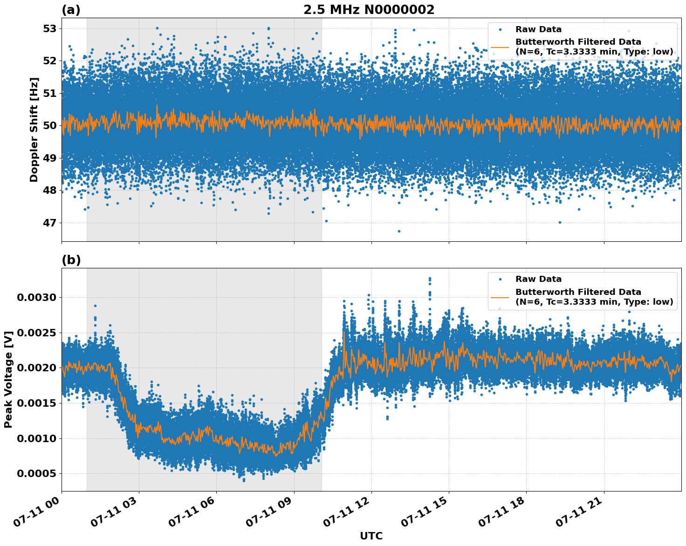
Task: Select the orange line sample in the lower legend
Action: pyautogui.click(x=499, y=297)
